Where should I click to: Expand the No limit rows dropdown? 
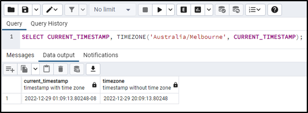click(112, 10)
